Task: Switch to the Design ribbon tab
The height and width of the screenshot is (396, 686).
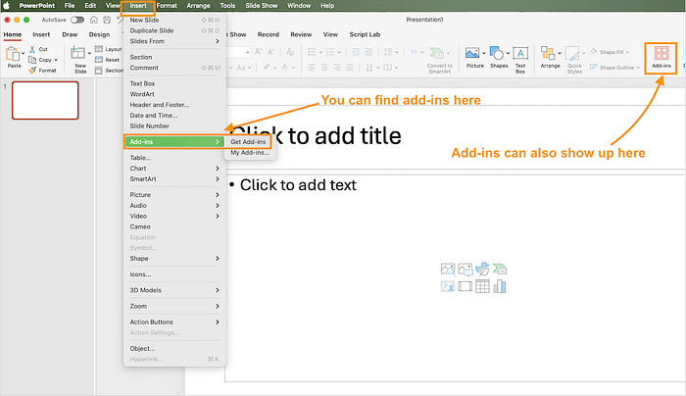Action: (x=99, y=34)
